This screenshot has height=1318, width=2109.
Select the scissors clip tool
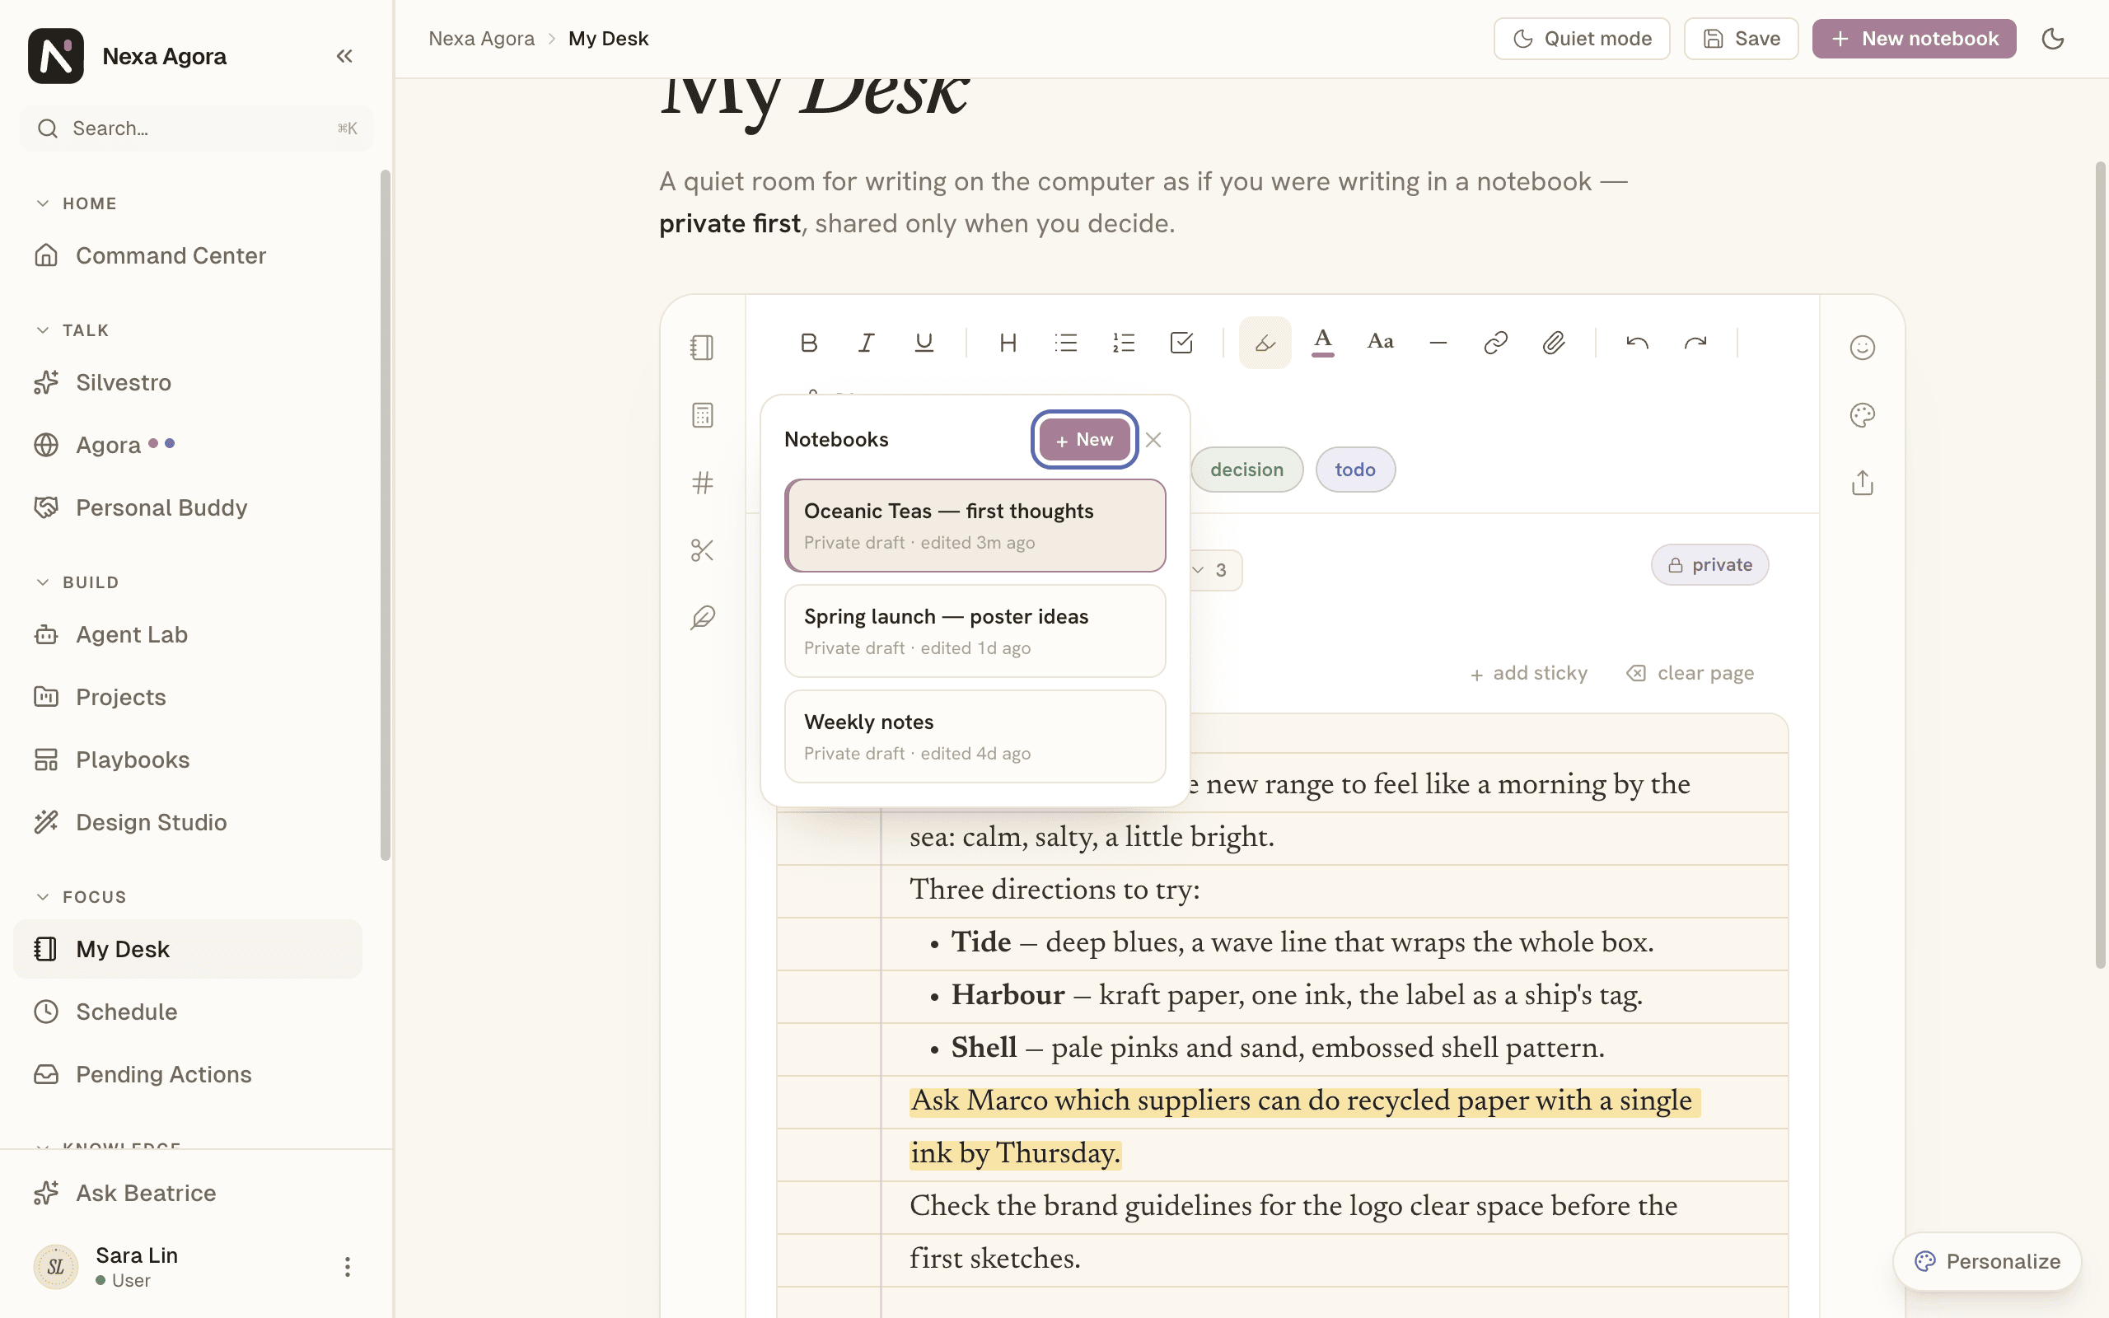(703, 550)
